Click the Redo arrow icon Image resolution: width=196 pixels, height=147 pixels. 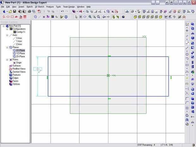click(x=67, y=11)
